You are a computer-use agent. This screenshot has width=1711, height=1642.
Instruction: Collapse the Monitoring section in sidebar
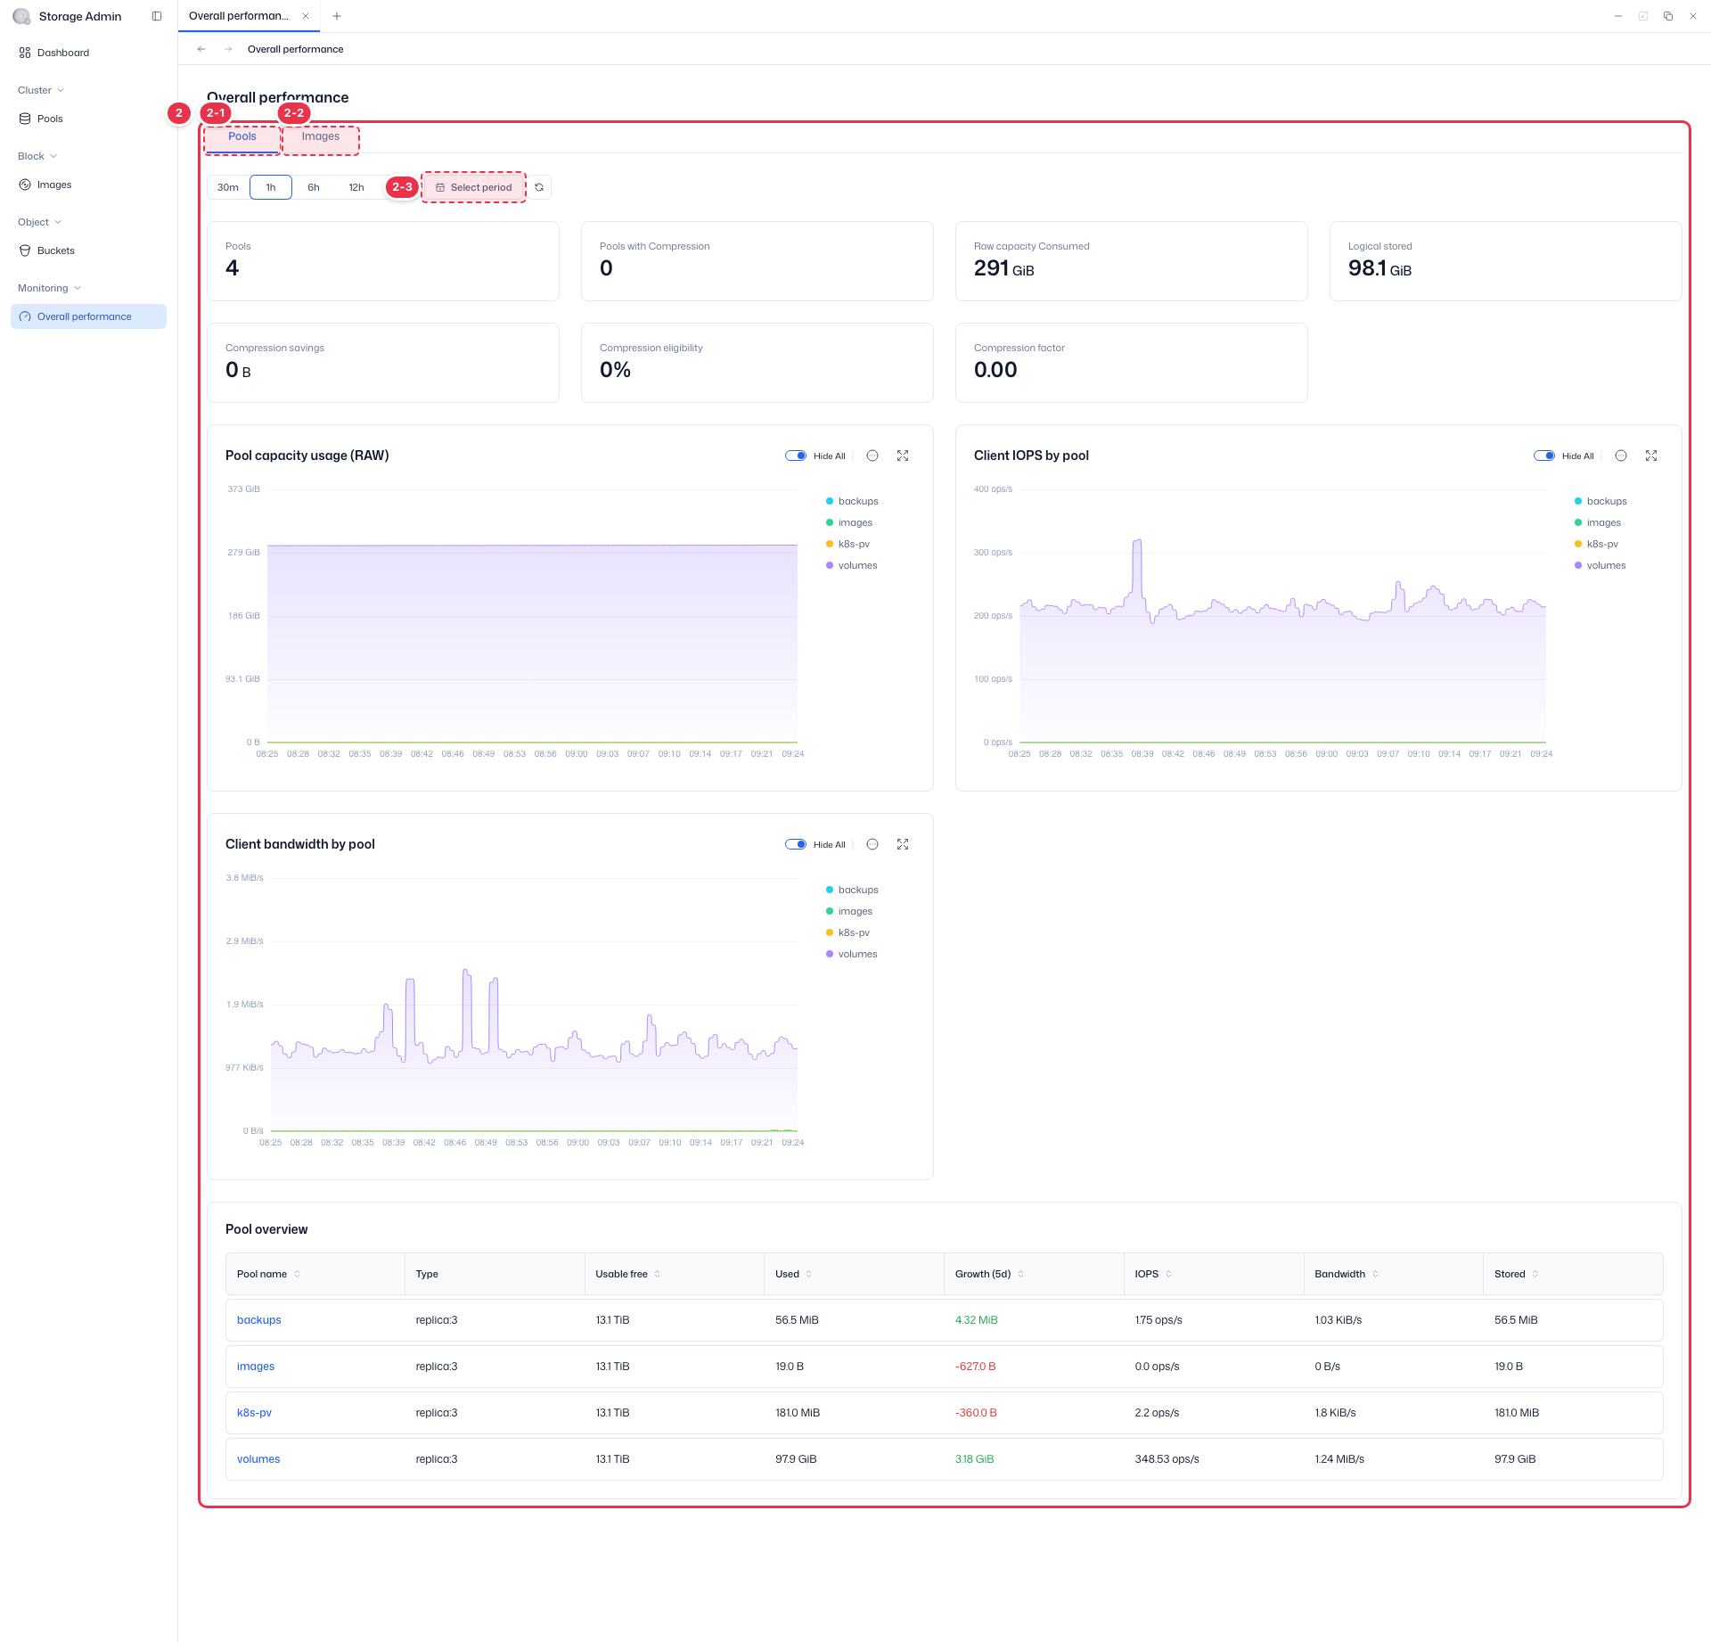[50, 288]
